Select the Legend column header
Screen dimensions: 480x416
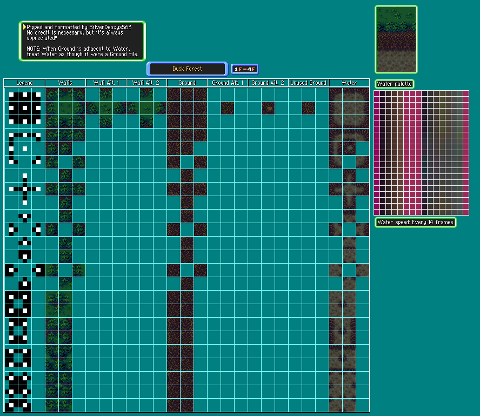24,83
